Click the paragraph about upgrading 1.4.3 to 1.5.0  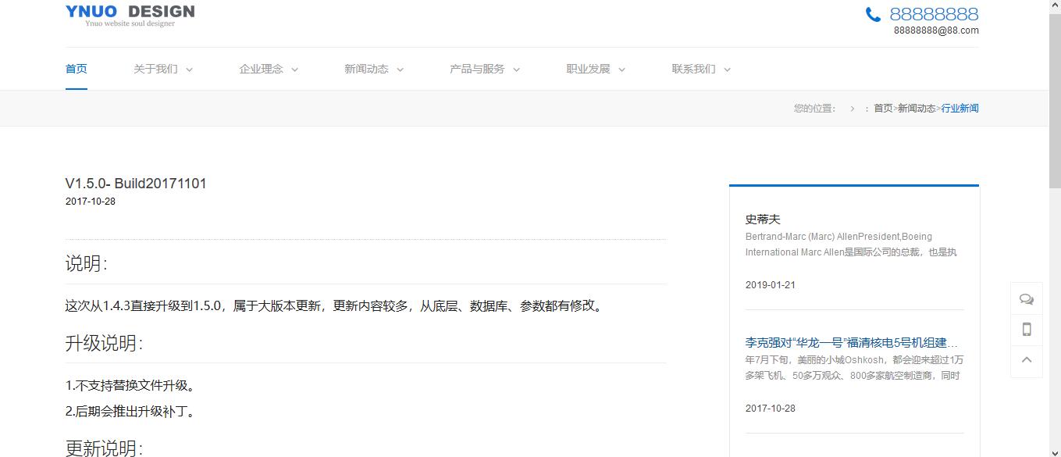pyautogui.click(x=335, y=306)
